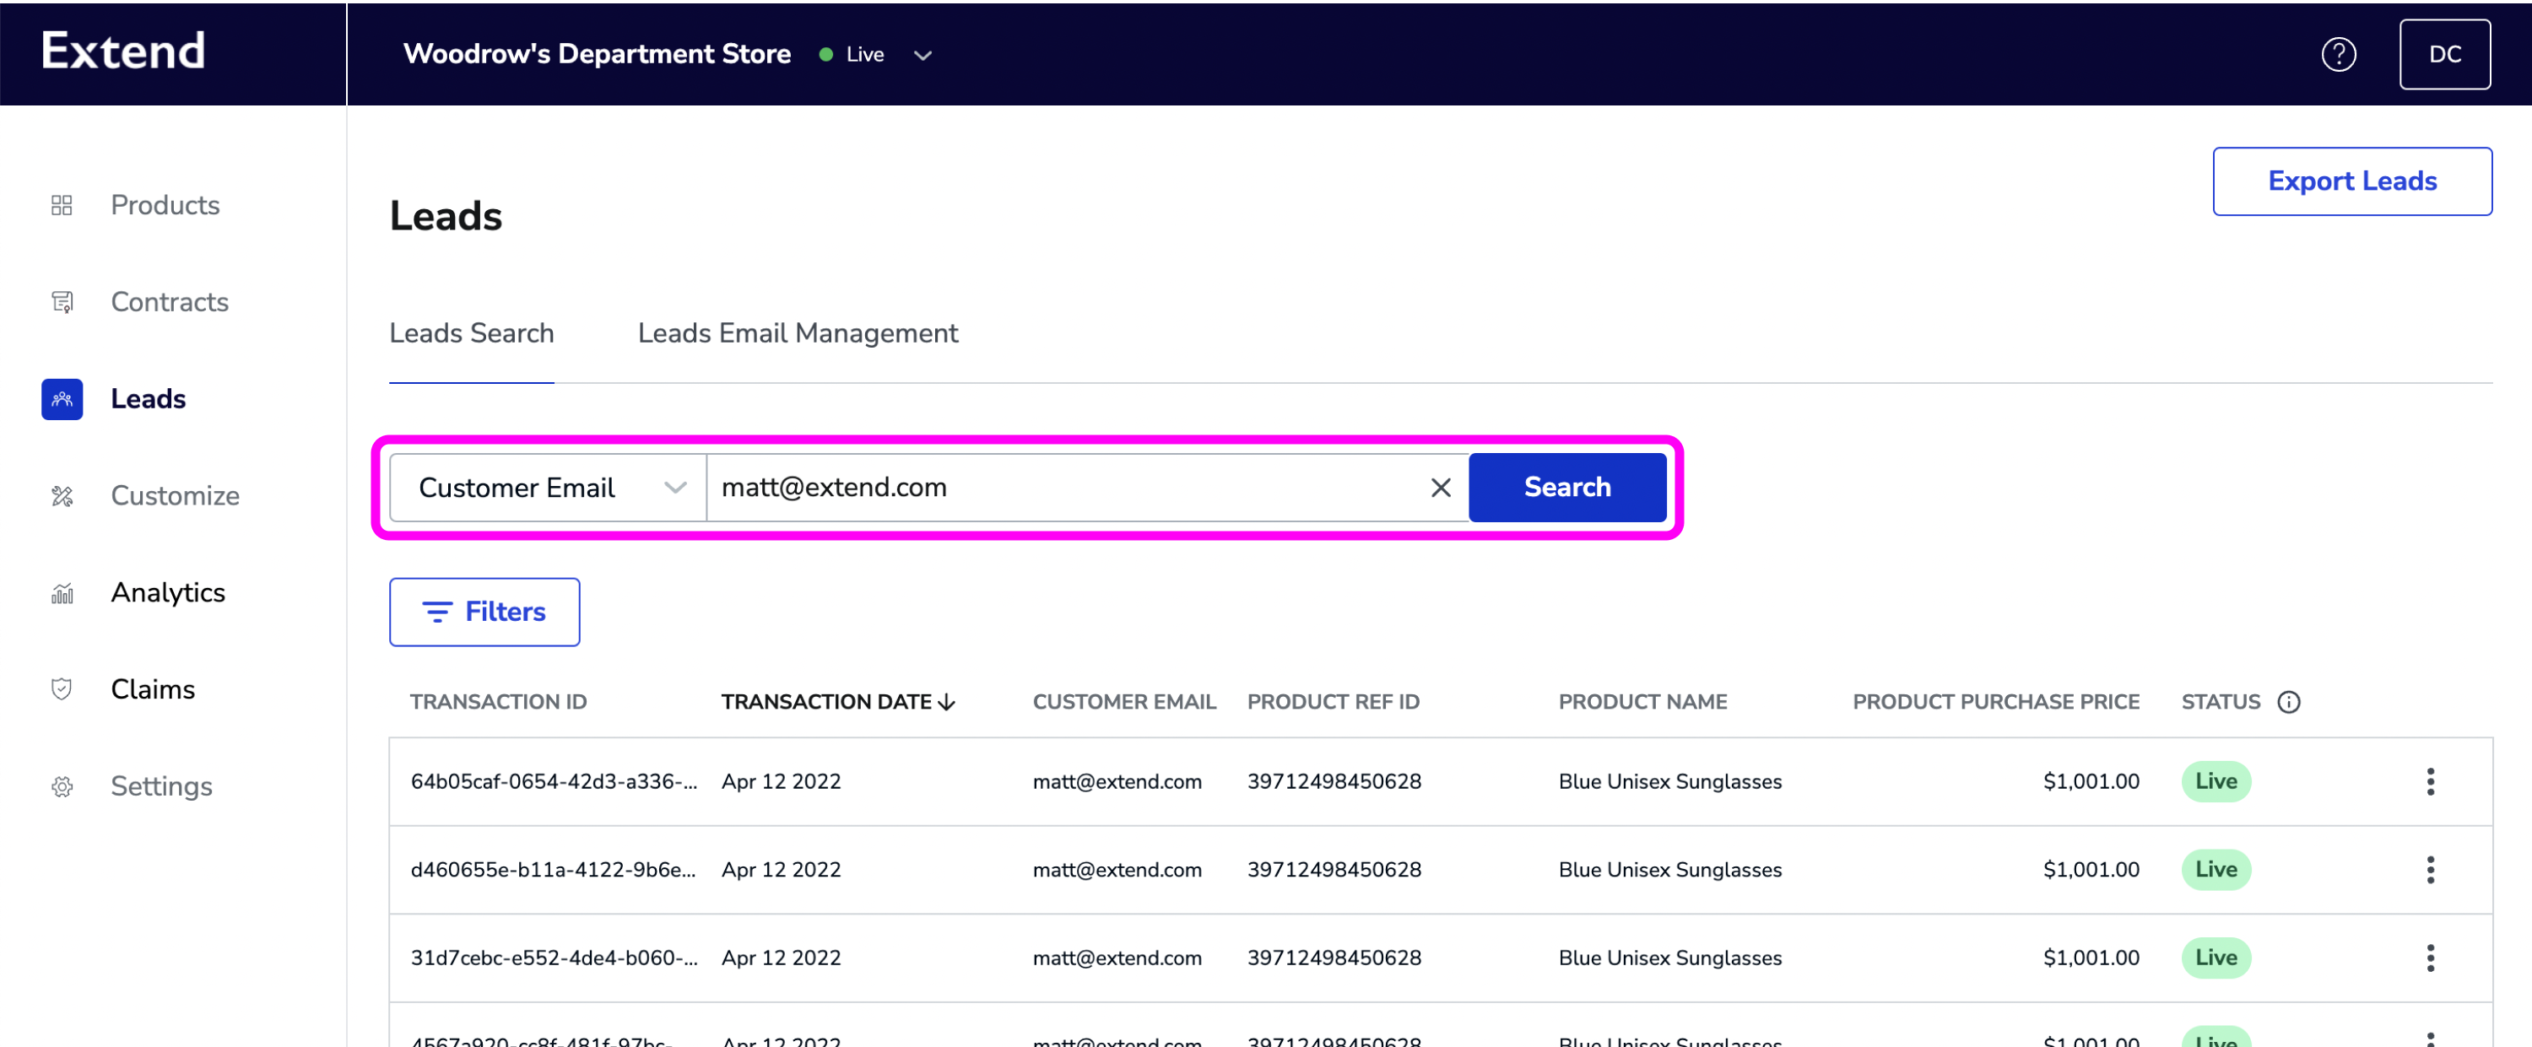
Task: Click Apr 12 2022 date in d460655e row
Action: [x=781, y=870]
